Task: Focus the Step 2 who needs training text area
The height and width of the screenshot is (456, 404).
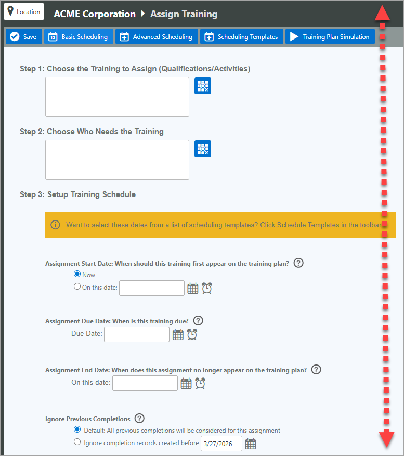Action: [117, 160]
